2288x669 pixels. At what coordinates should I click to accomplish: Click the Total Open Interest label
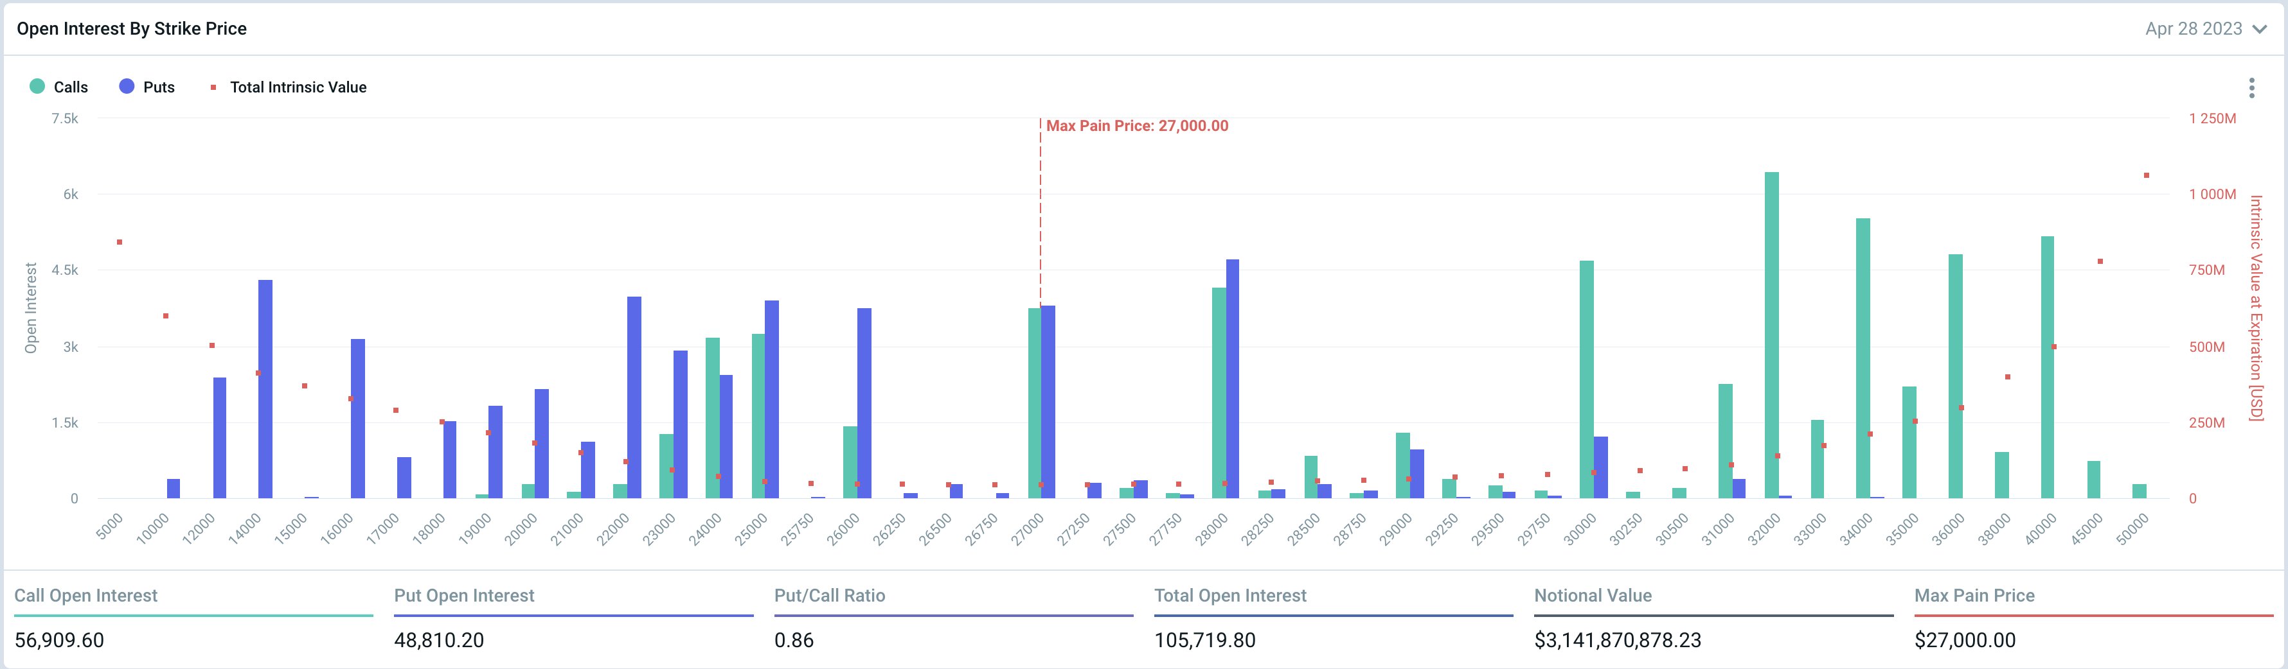coord(1230,595)
